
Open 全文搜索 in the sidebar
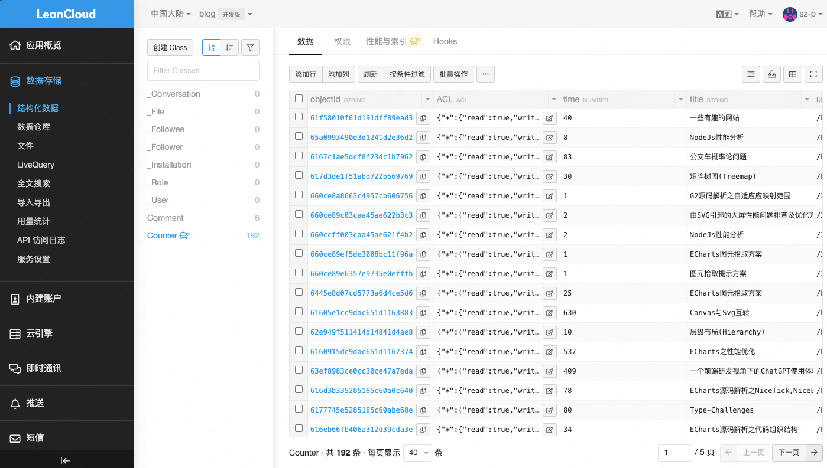[x=34, y=184]
